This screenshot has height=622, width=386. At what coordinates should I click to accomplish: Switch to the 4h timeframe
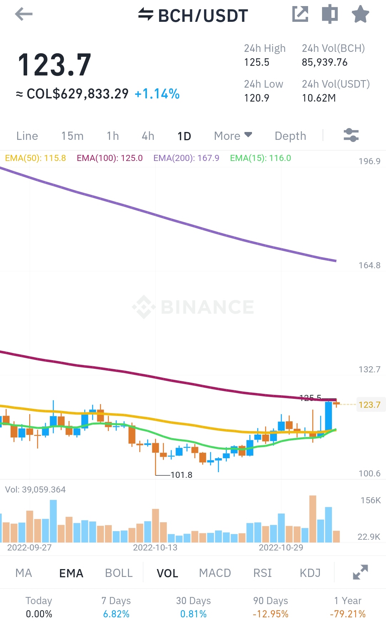click(148, 136)
